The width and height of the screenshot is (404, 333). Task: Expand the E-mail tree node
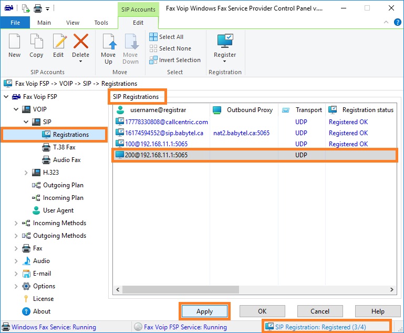point(16,274)
